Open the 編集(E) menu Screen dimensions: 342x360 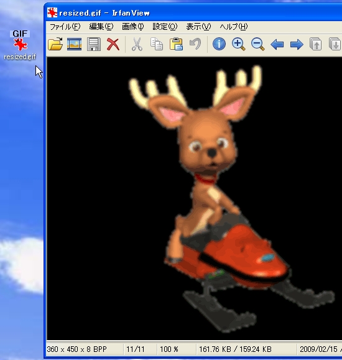click(x=101, y=27)
